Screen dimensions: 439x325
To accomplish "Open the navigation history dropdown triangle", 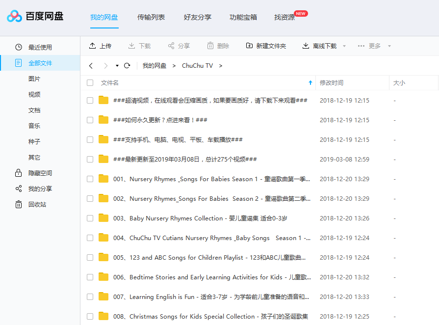I will coord(117,66).
